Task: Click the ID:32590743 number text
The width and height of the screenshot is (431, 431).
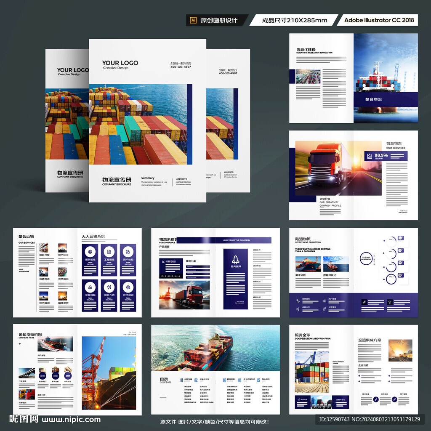Action: 334,420
